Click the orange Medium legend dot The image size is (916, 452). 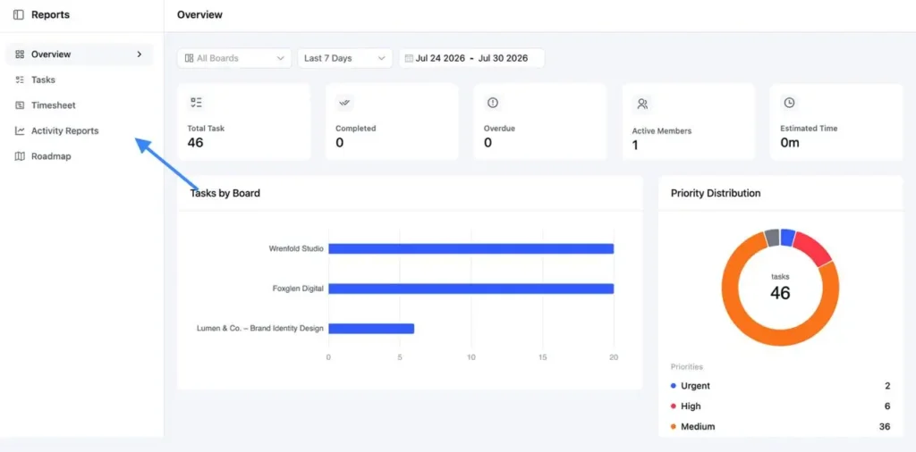point(674,427)
